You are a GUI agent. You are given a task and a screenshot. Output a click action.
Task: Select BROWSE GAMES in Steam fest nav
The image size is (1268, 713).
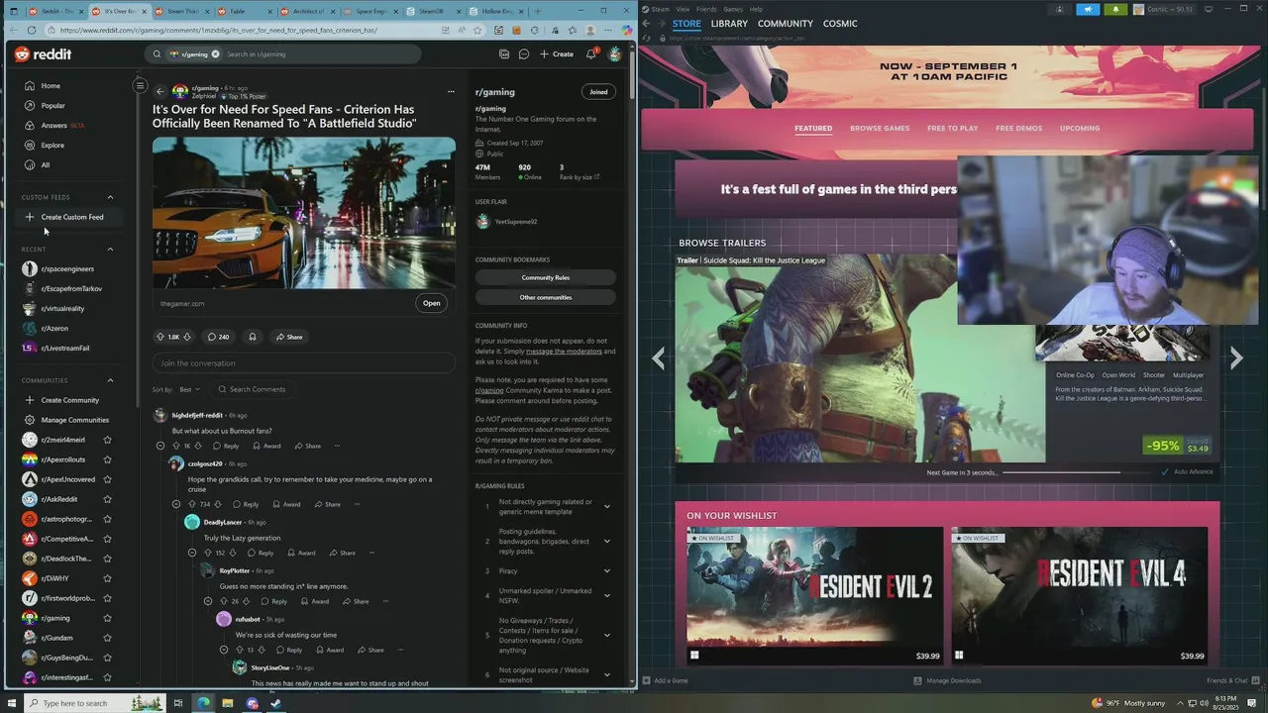point(880,128)
